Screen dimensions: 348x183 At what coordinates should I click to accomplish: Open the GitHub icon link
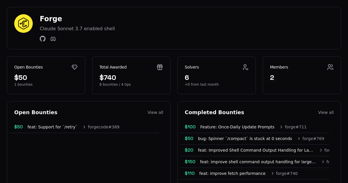pyautogui.click(x=43, y=39)
